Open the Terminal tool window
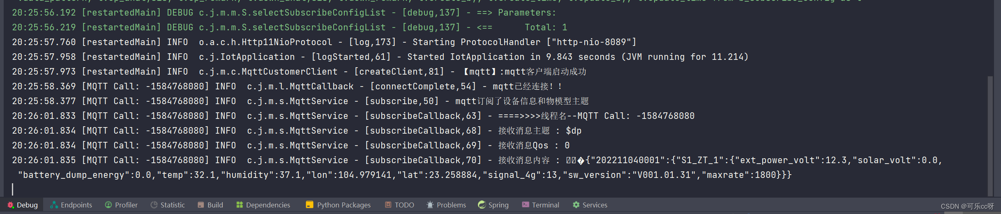 pos(540,205)
